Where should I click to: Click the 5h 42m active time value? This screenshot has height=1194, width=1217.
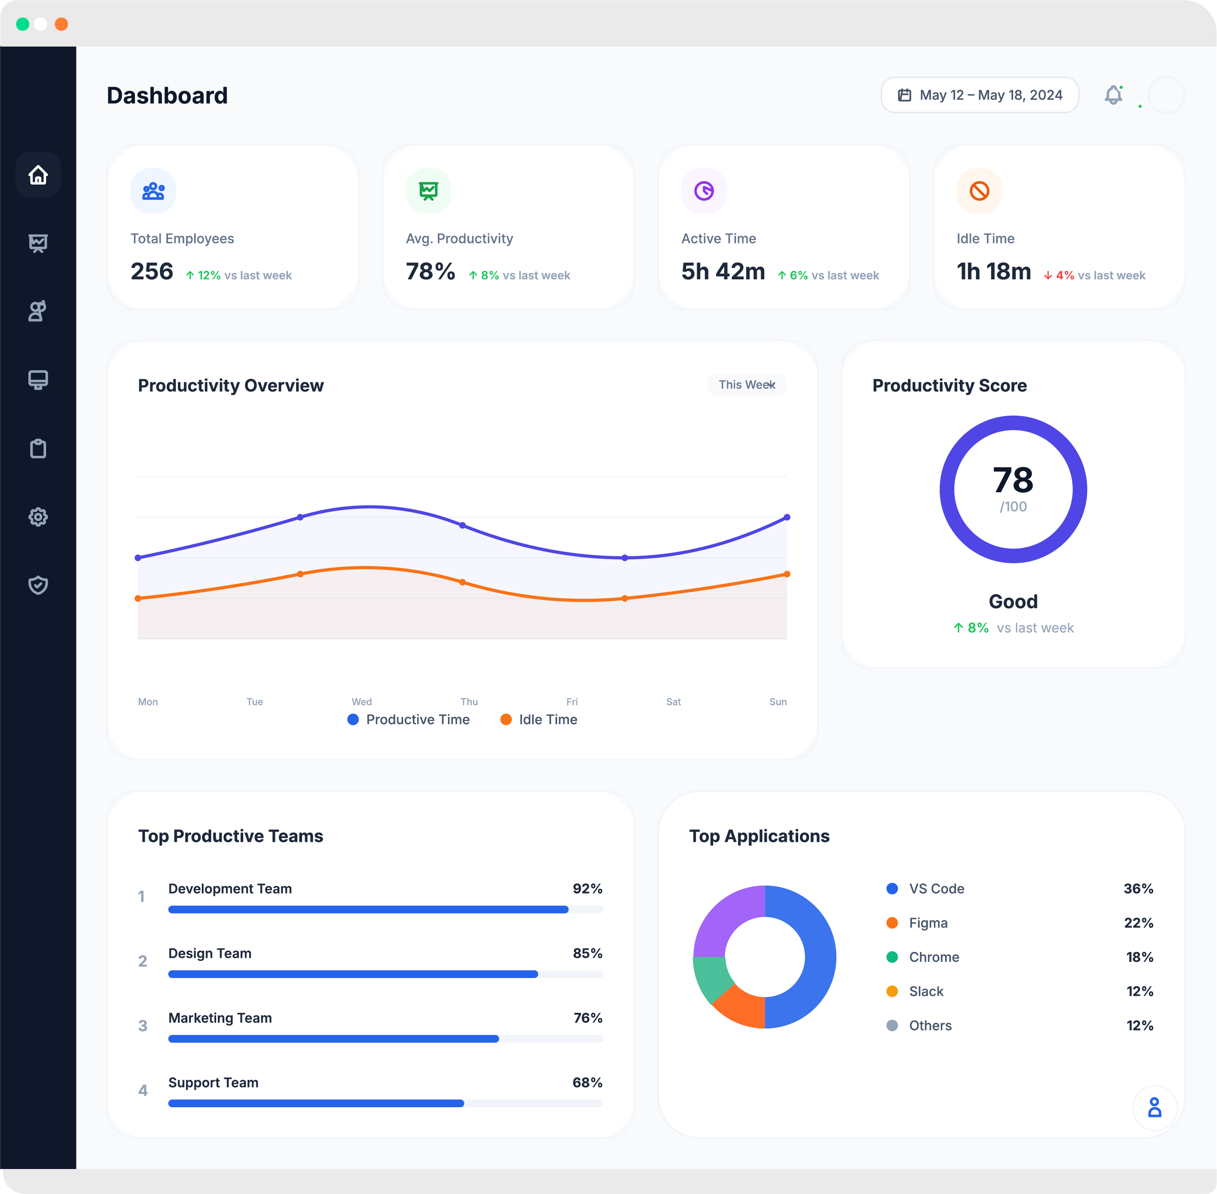pyautogui.click(x=723, y=272)
